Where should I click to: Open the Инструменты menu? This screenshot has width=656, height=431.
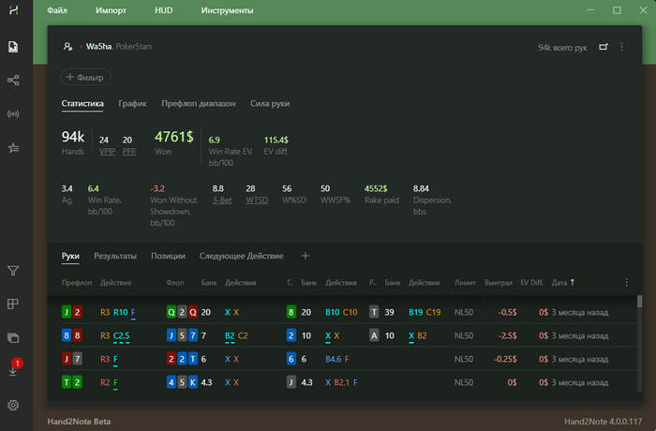click(226, 12)
